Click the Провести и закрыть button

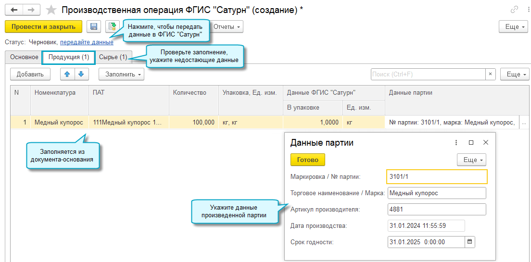pos(43,27)
